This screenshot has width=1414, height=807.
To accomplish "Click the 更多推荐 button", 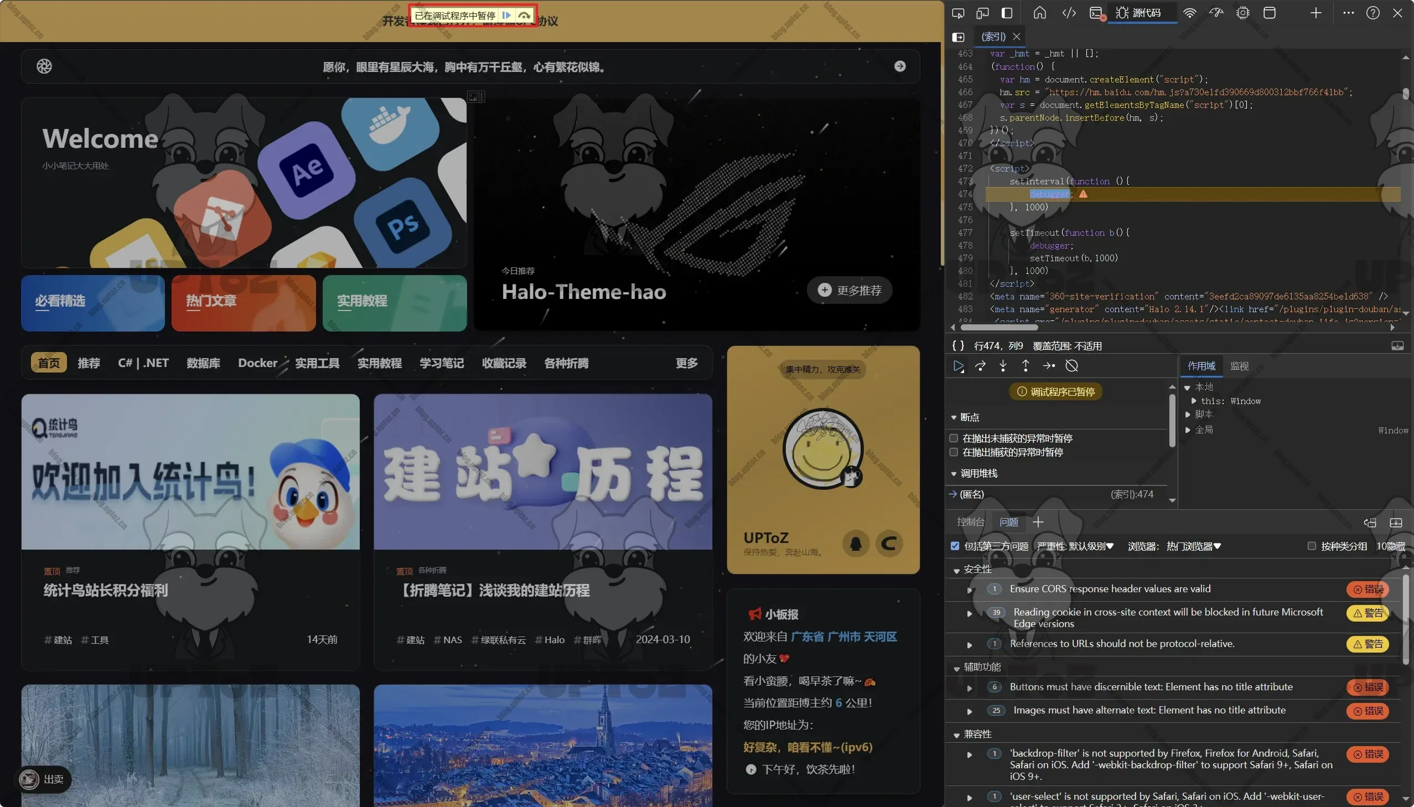I will click(x=850, y=291).
